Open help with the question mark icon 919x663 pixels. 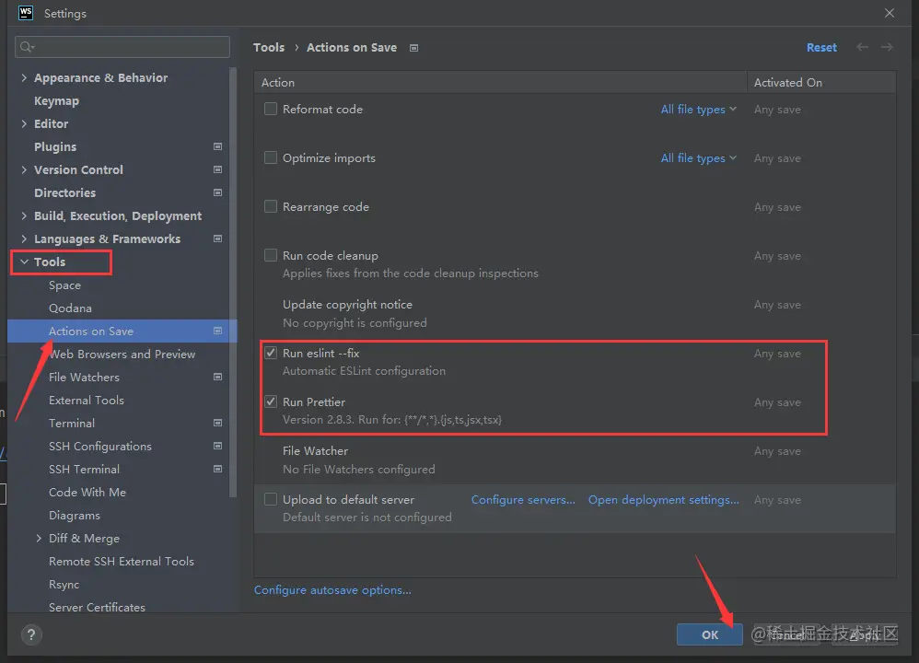pos(31,634)
